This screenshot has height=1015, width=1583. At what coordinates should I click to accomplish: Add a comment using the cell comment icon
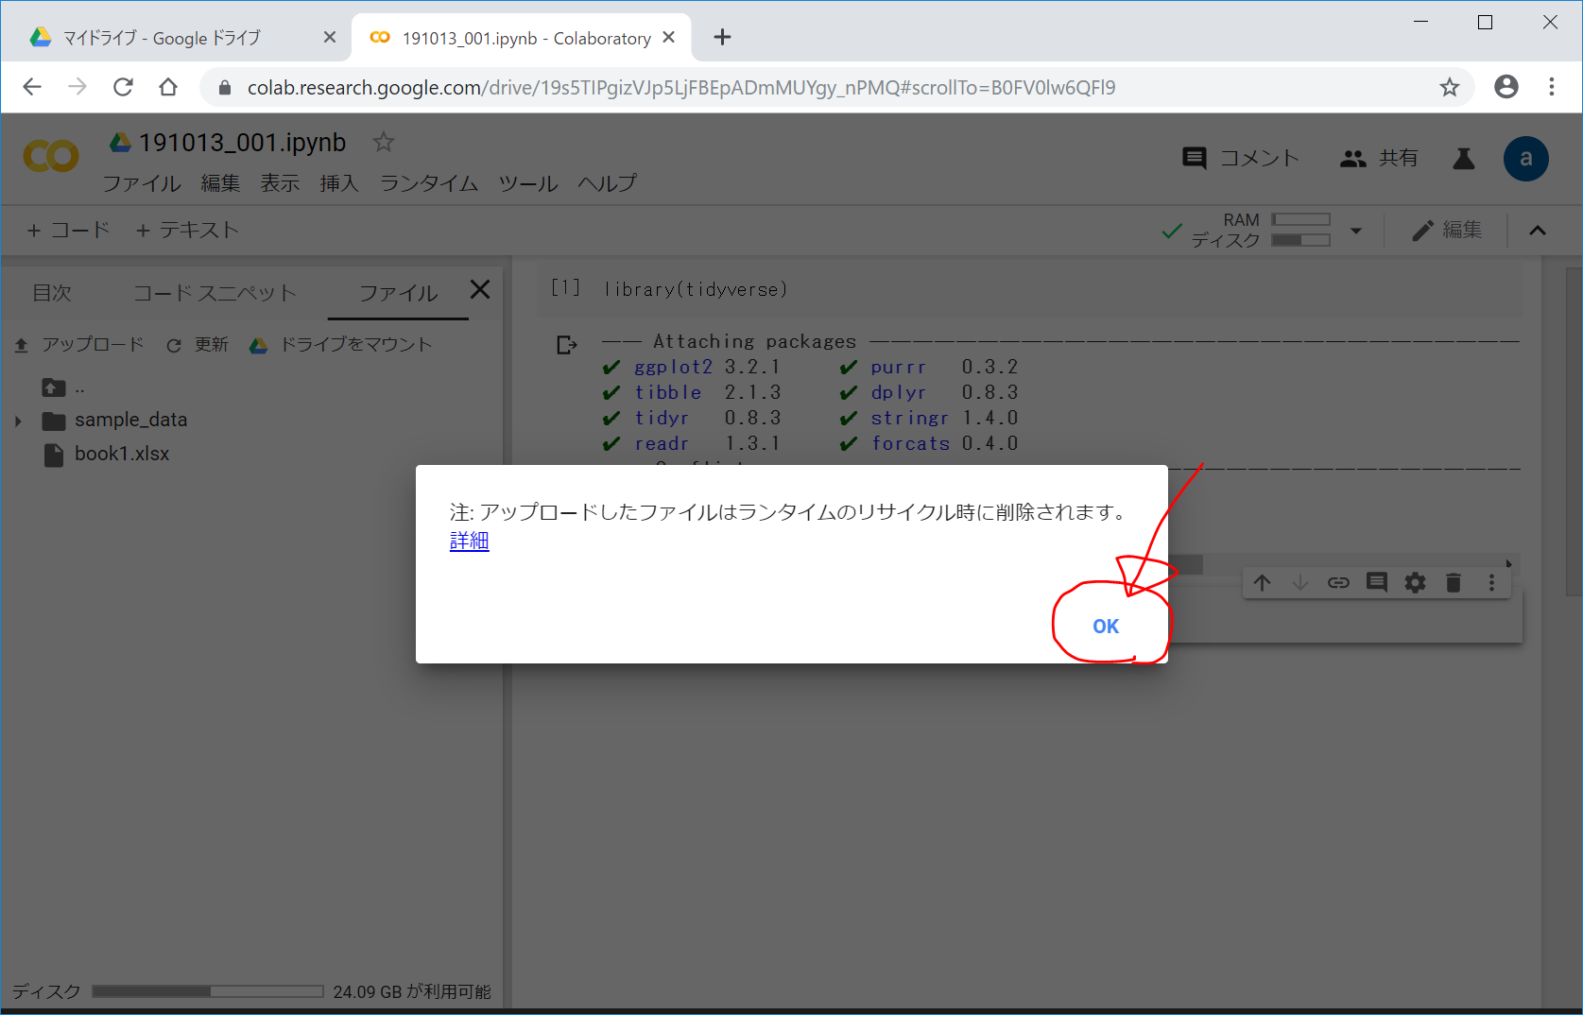pyautogui.click(x=1377, y=583)
